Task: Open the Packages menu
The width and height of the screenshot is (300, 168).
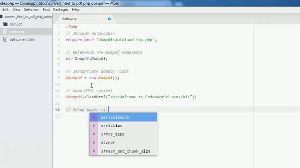Action: (x=60, y=10)
